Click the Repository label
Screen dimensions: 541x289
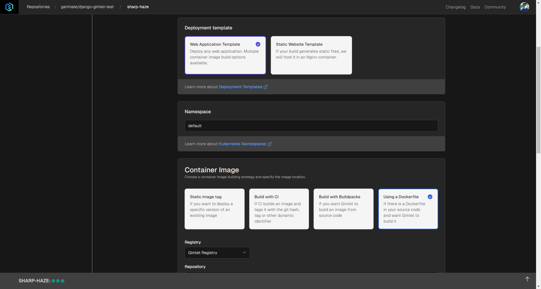(x=195, y=267)
